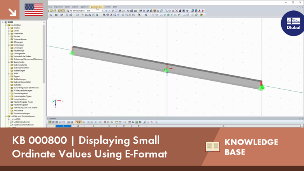304x171 pixels.
Task: Select Veränderliche Dicken tree item
Action: (22, 56)
